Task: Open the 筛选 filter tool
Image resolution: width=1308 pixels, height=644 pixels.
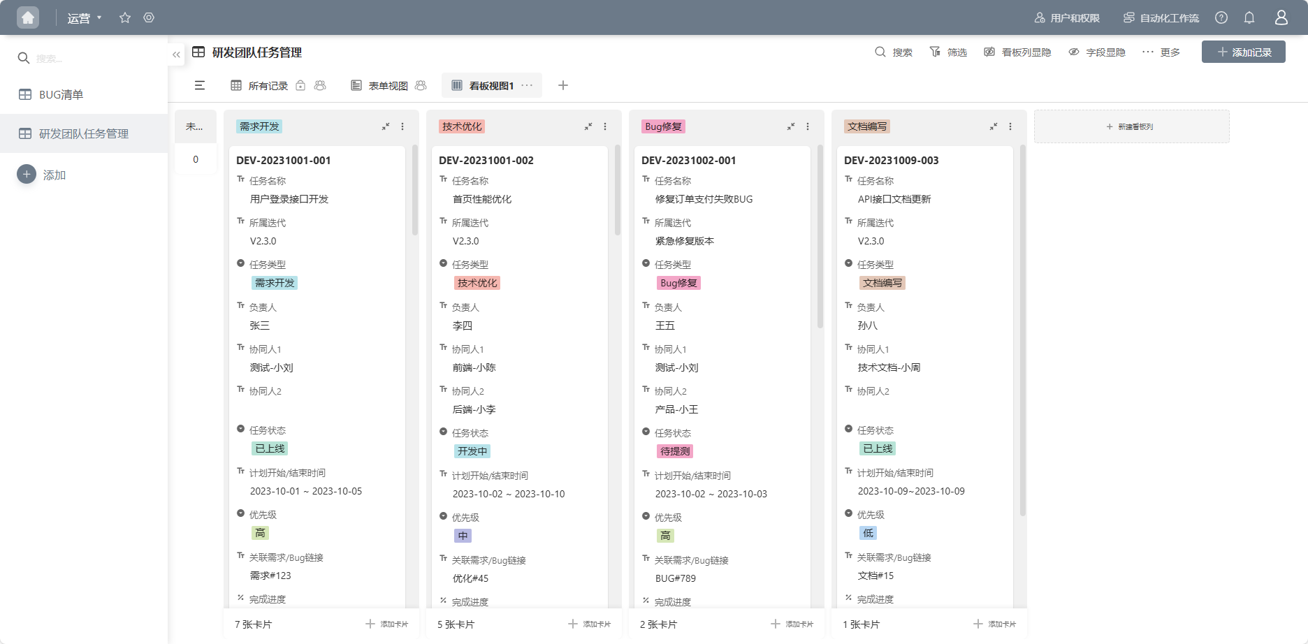Action: click(x=948, y=52)
